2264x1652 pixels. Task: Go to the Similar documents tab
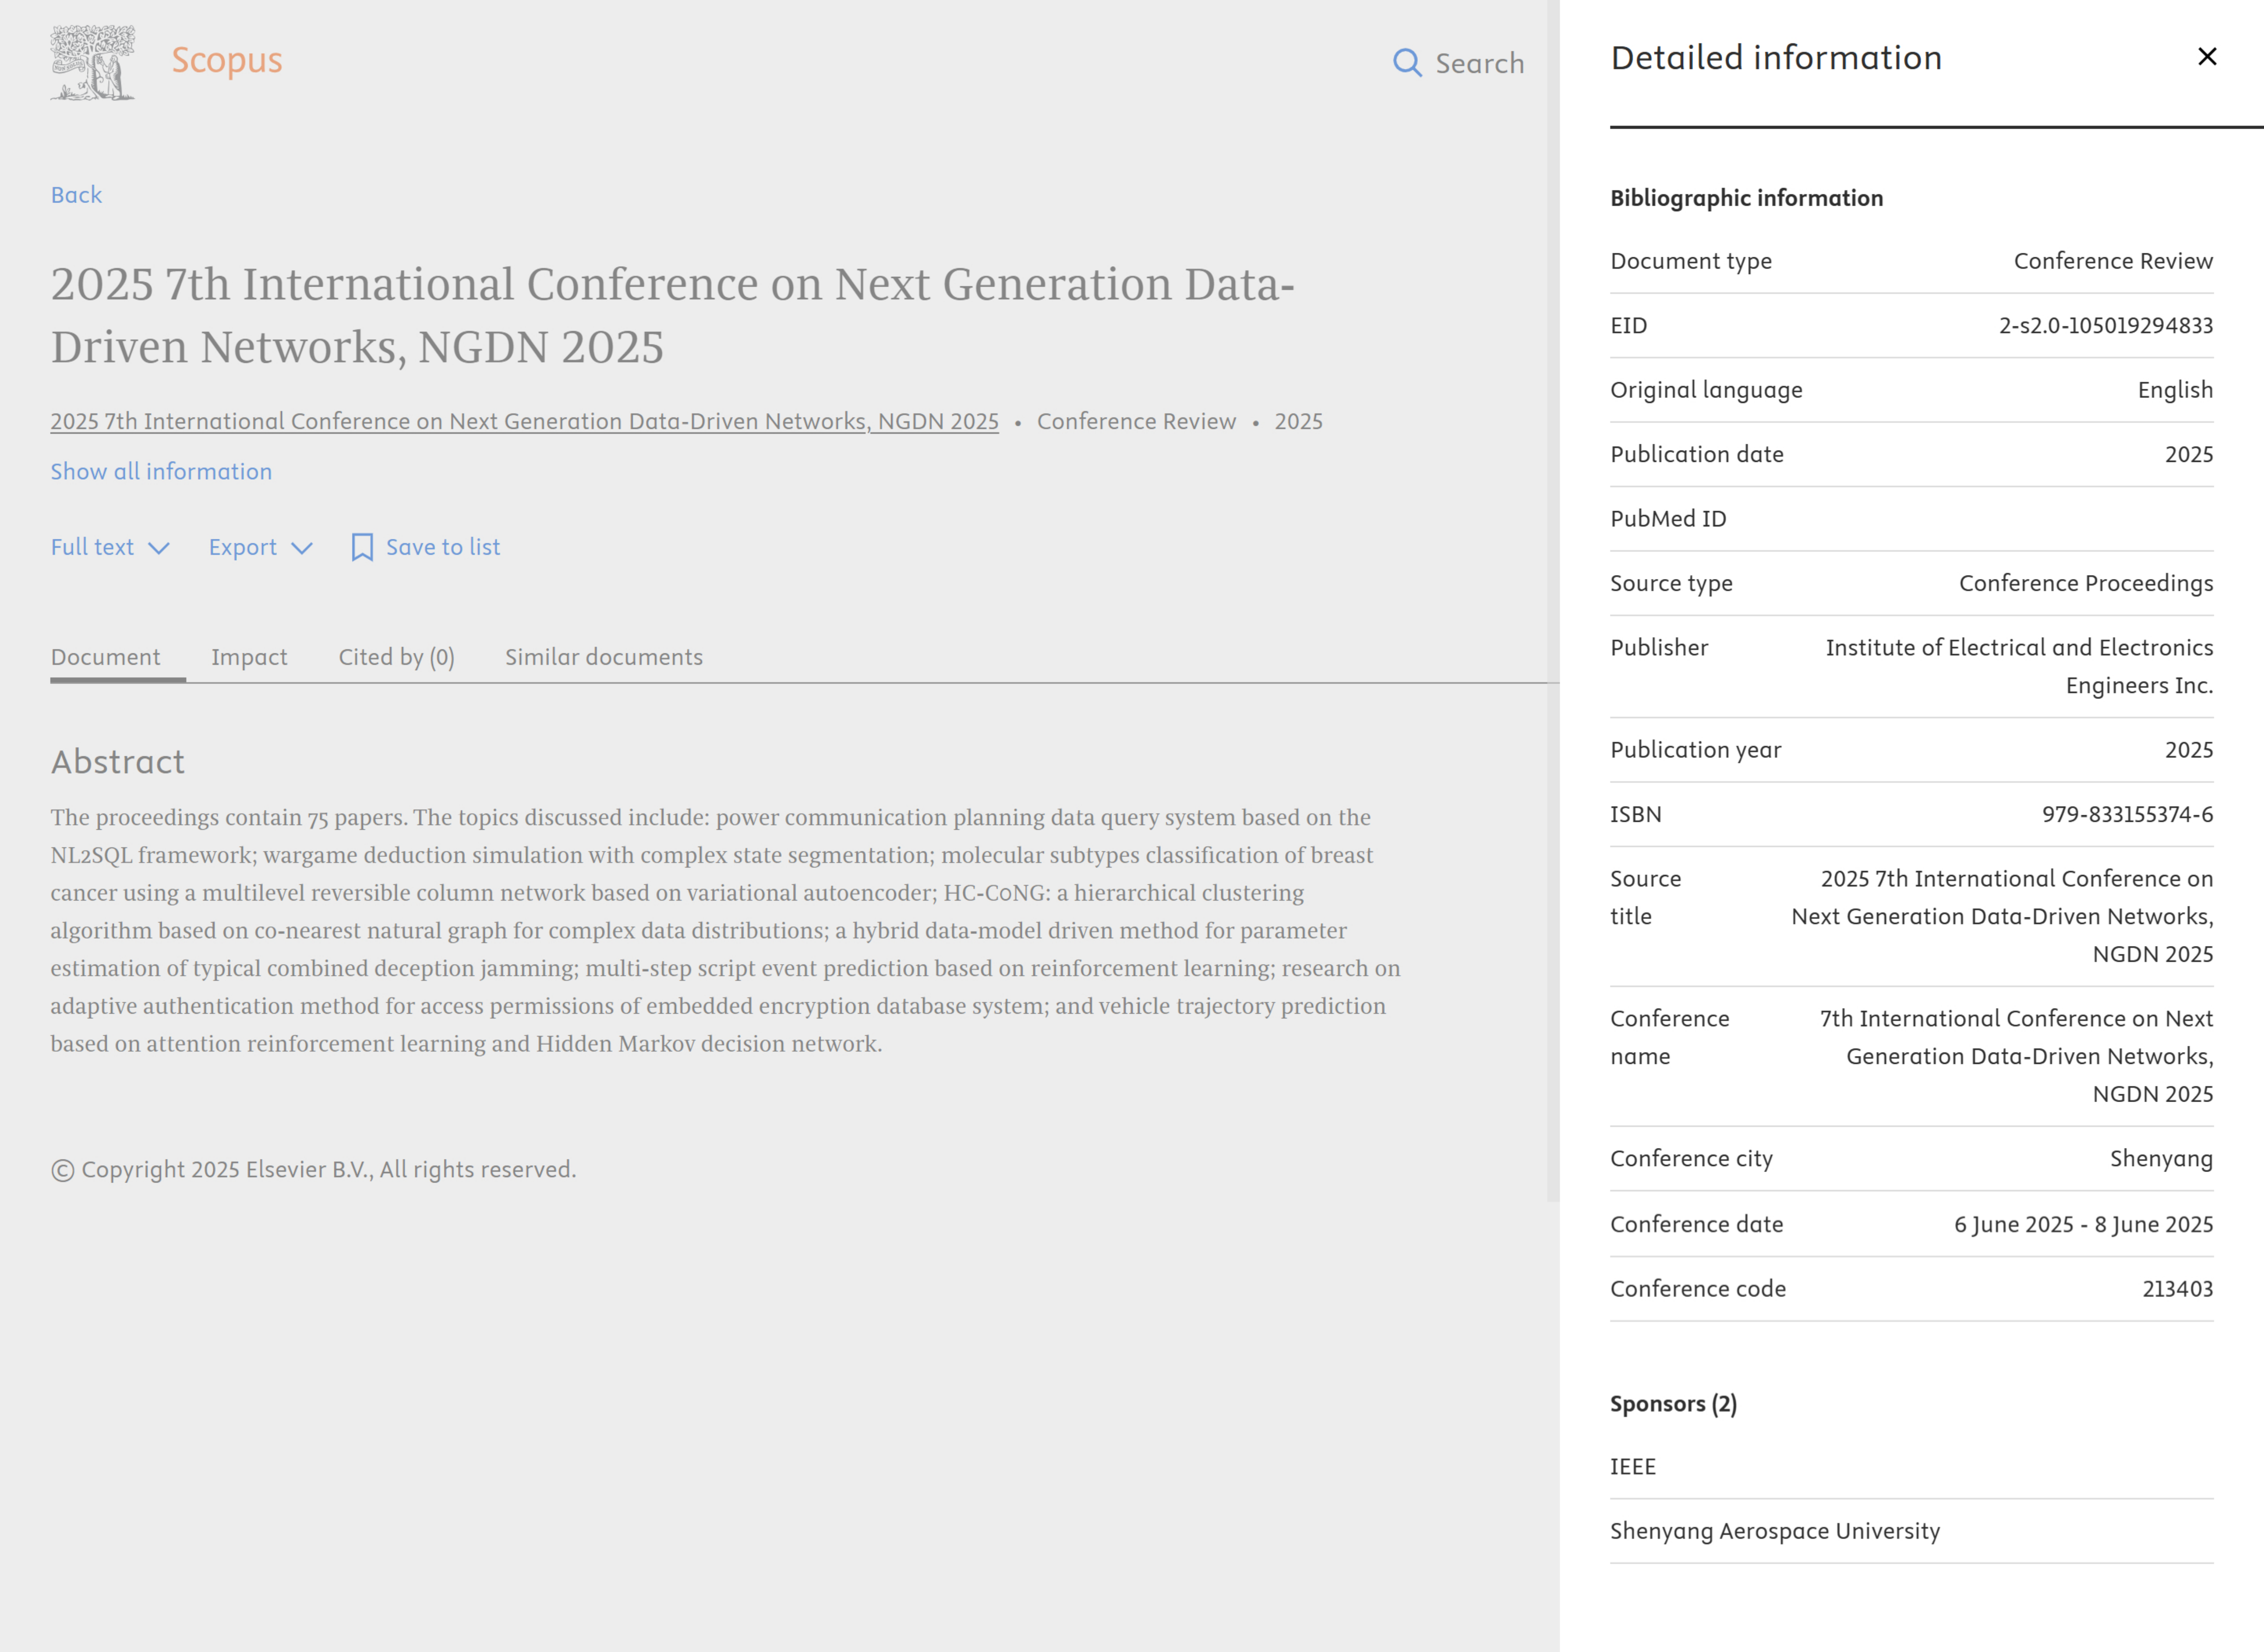coord(604,657)
